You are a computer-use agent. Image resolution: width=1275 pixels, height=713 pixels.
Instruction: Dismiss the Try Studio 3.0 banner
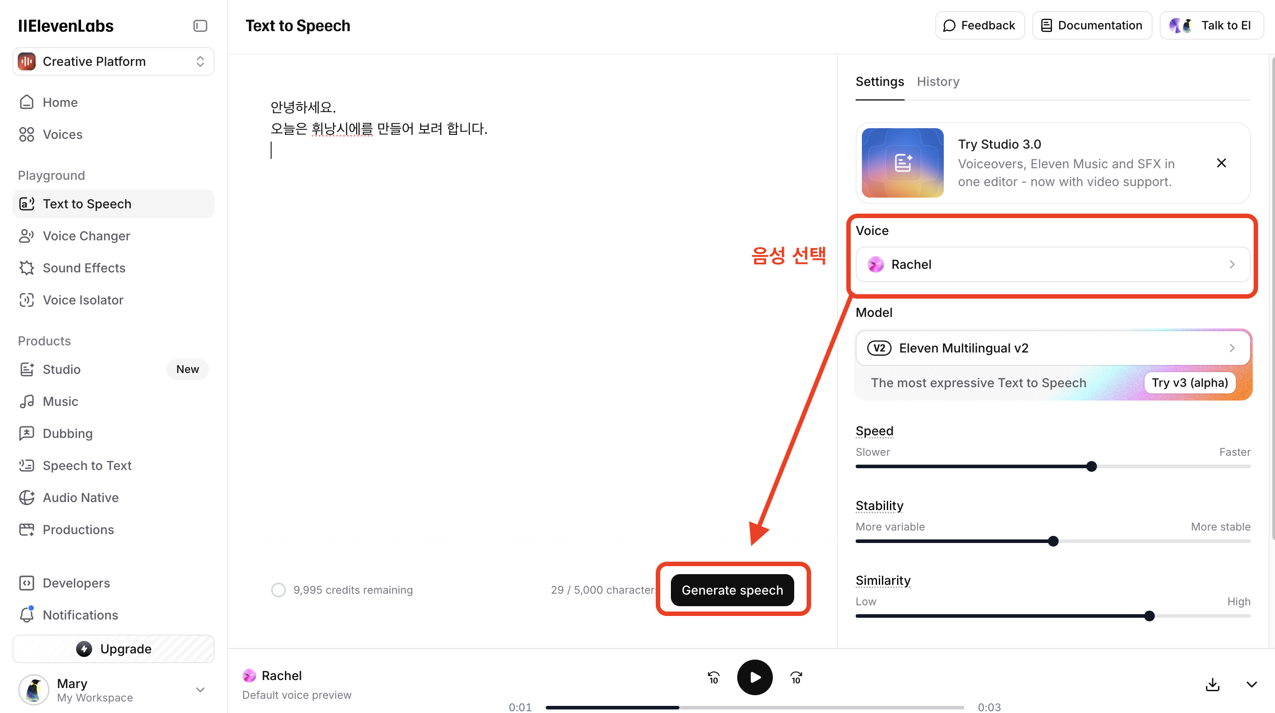[1222, 163]
